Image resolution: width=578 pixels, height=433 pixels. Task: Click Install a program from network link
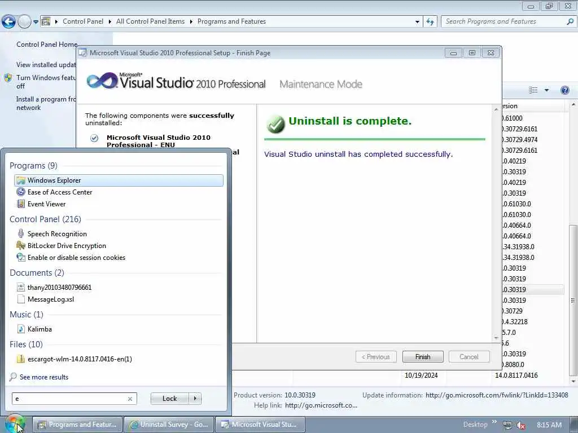click(46, 104)
